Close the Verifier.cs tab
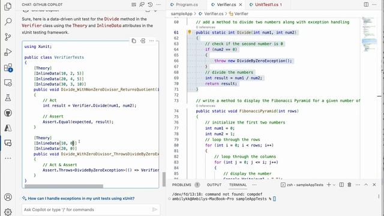This screenshot has height=216, width=384. pyautogui.click(x=241, y=4)
